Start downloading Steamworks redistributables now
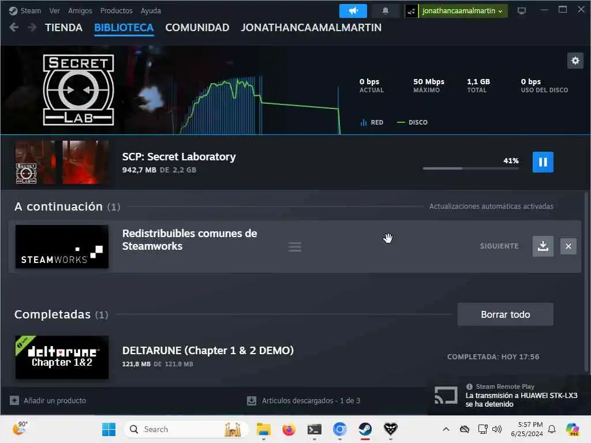The width and height of the screenshot is (591, 443). point(543,246)
